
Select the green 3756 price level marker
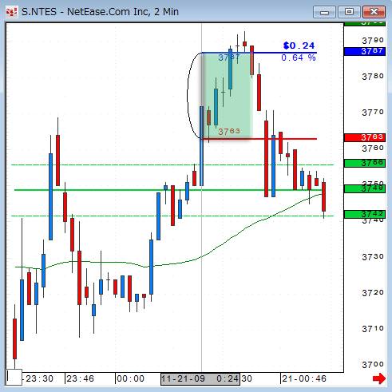coord(365,163)
